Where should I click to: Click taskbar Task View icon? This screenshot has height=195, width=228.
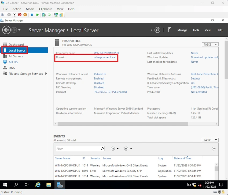27,185
